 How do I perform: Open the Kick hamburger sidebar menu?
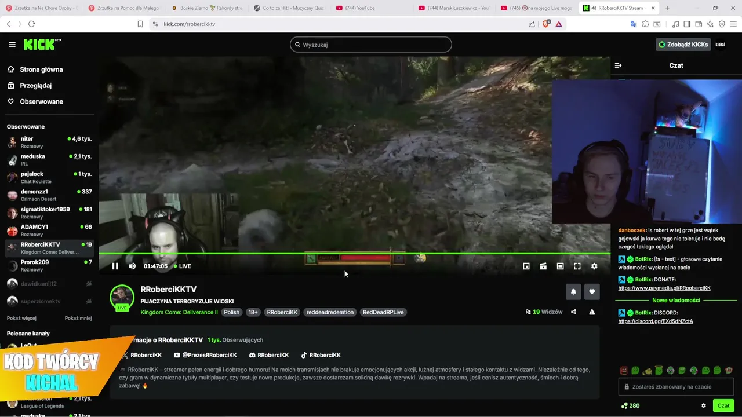tap(12, 45)
